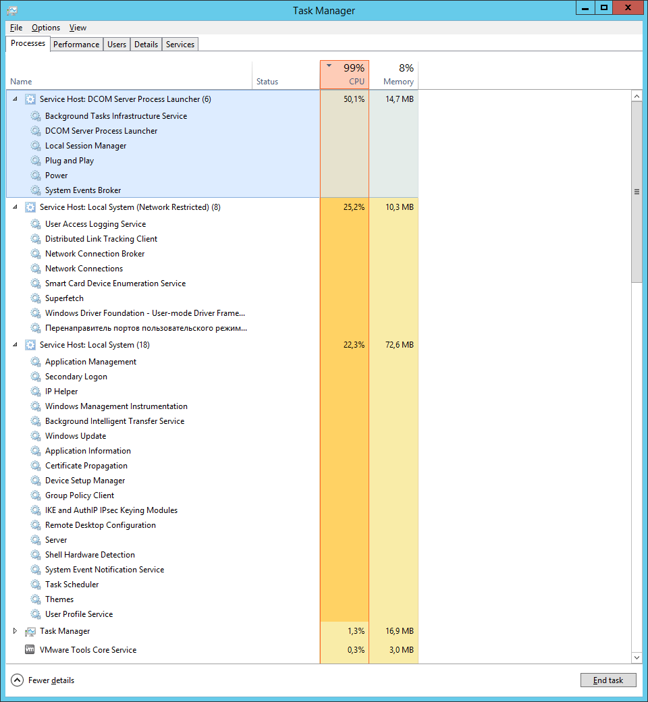Click Service Host: Local System (18) icon
The height and width of the screenshot is (702, 648).
click(30, 345)
